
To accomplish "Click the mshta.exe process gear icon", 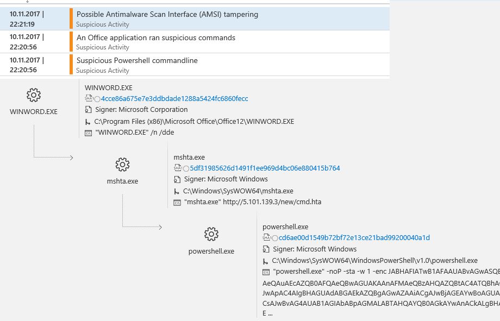I will click(x=122, y=165).
